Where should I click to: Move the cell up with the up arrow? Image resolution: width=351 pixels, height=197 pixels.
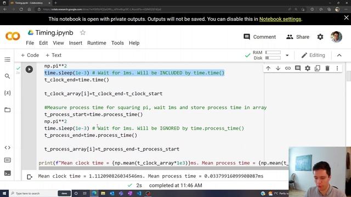tap(268, 68)
